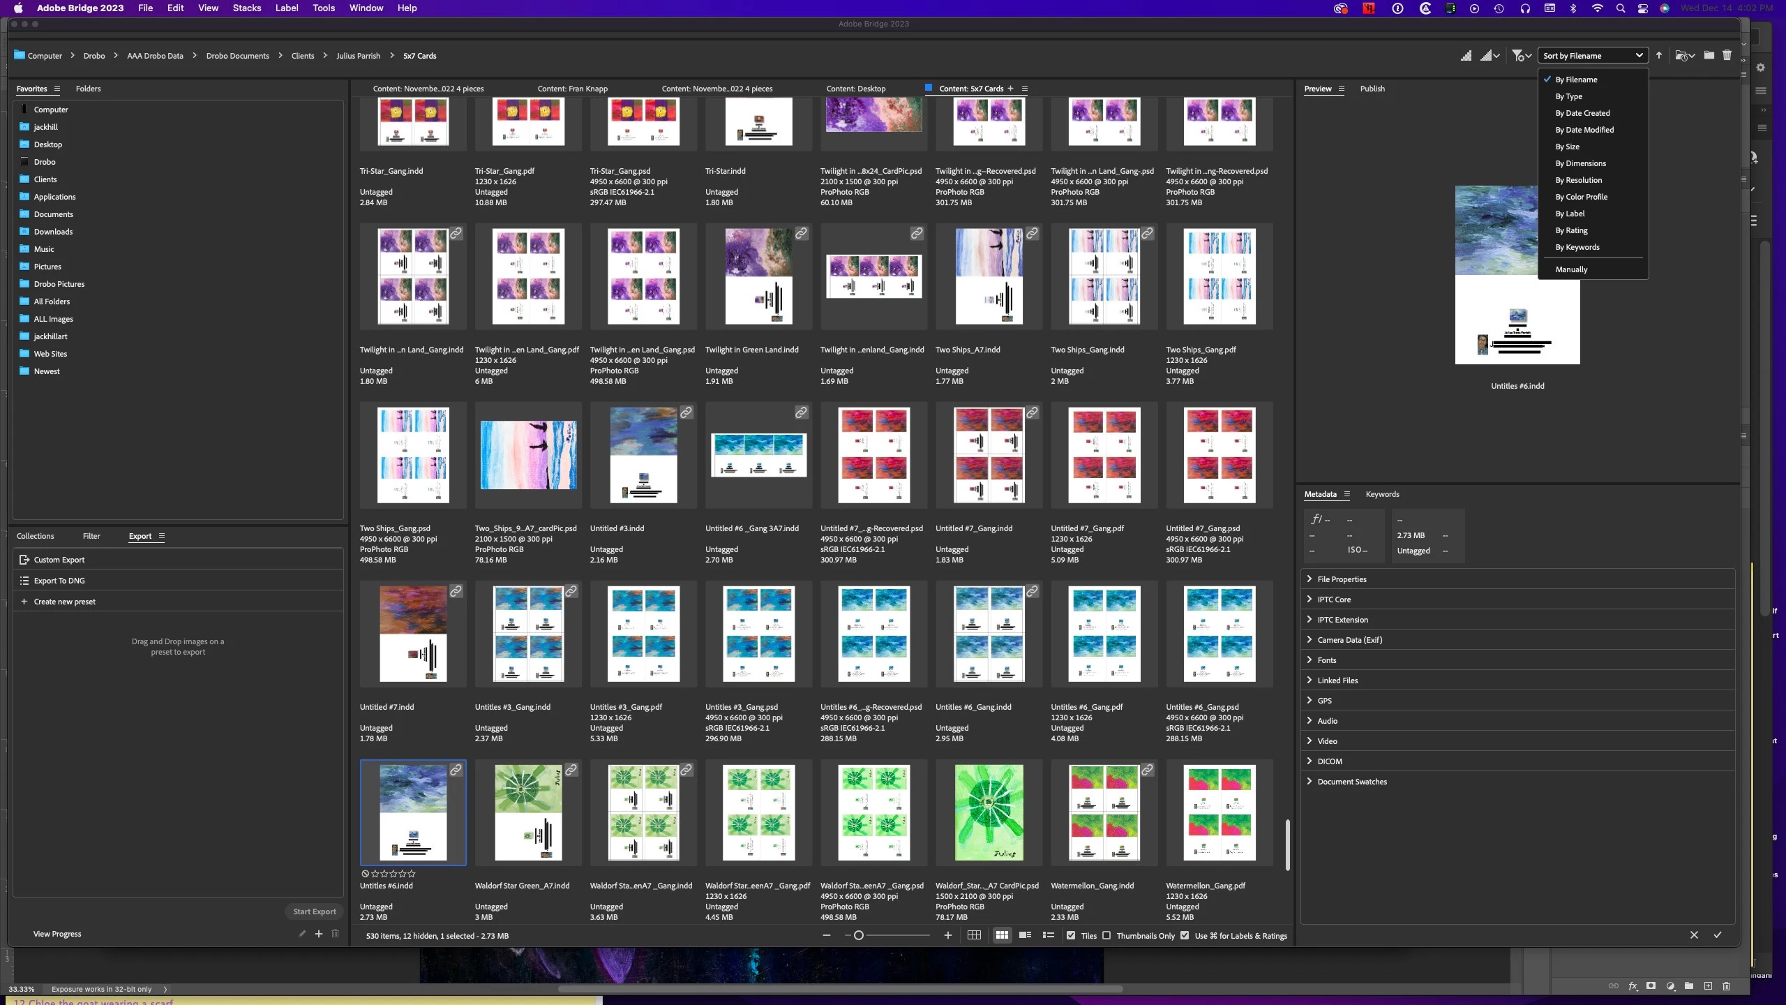Screen dimensions: 1786x1005
Task: Switch to the Keywords tab
Action: click(1382, 494)
